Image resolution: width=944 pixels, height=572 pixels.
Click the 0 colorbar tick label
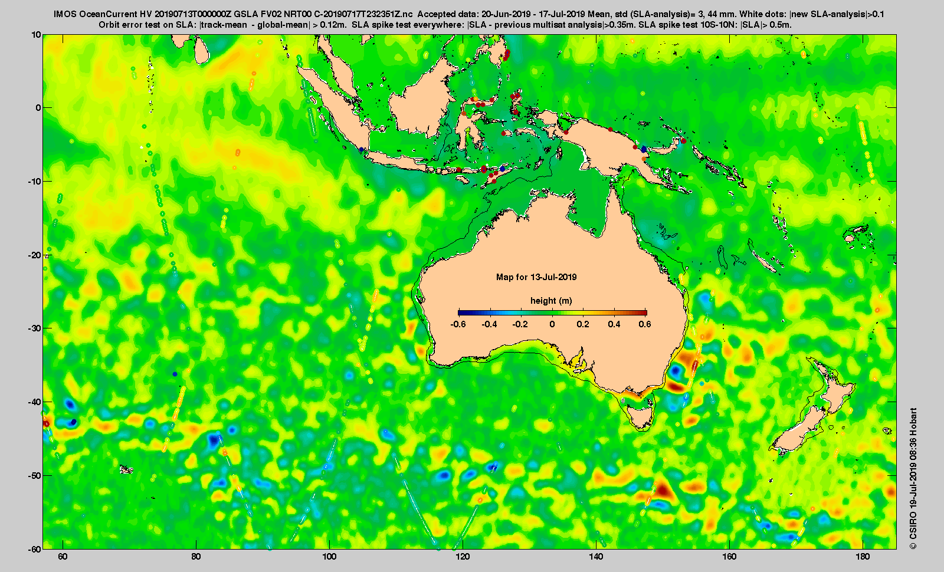coord(552,324)
